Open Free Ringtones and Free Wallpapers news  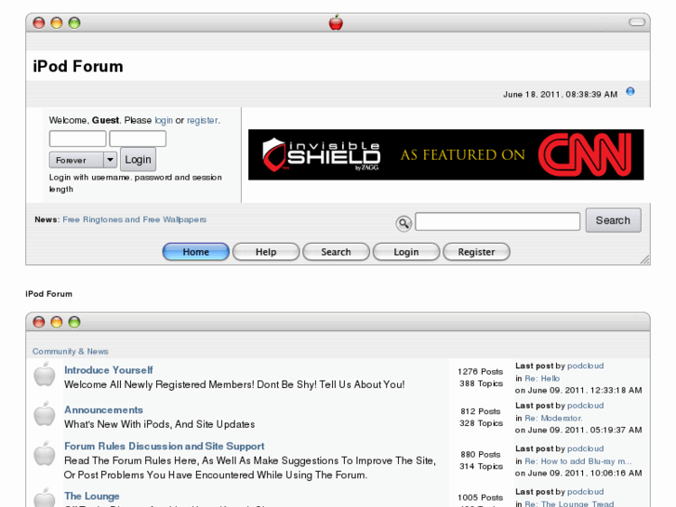pyautogui.click(x=135, y=220)
